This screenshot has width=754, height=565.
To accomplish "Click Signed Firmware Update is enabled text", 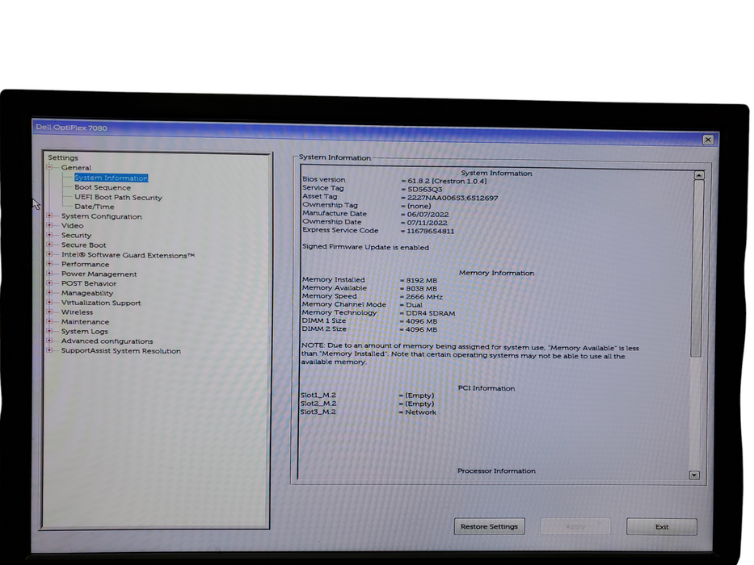I will click(x=365, y=248).
